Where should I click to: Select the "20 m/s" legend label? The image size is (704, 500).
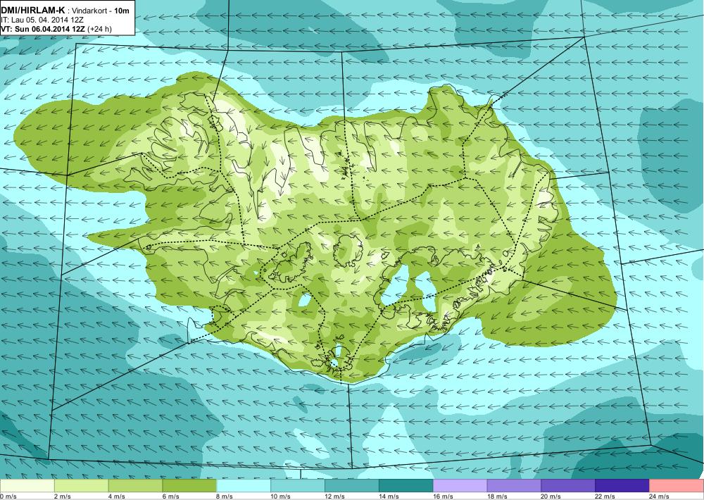click(x=551, y=496)
